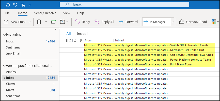
Task: Open the File menu
Action: click(x=7, y=13)
